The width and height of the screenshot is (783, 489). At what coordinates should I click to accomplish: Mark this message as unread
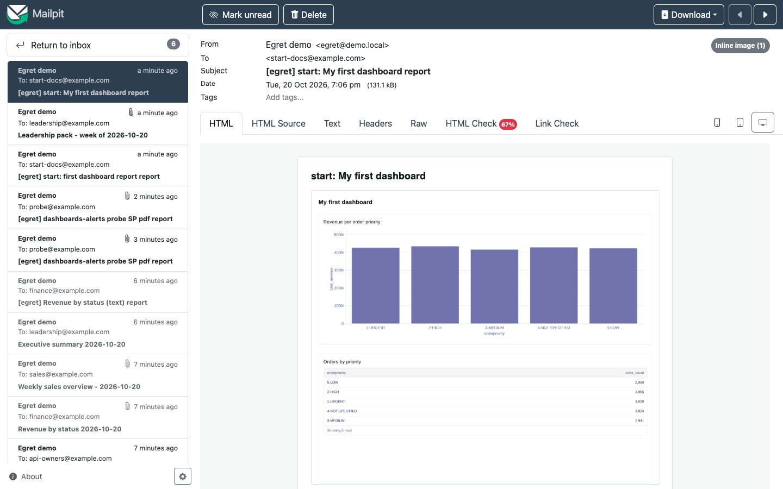tap(240, 15)
